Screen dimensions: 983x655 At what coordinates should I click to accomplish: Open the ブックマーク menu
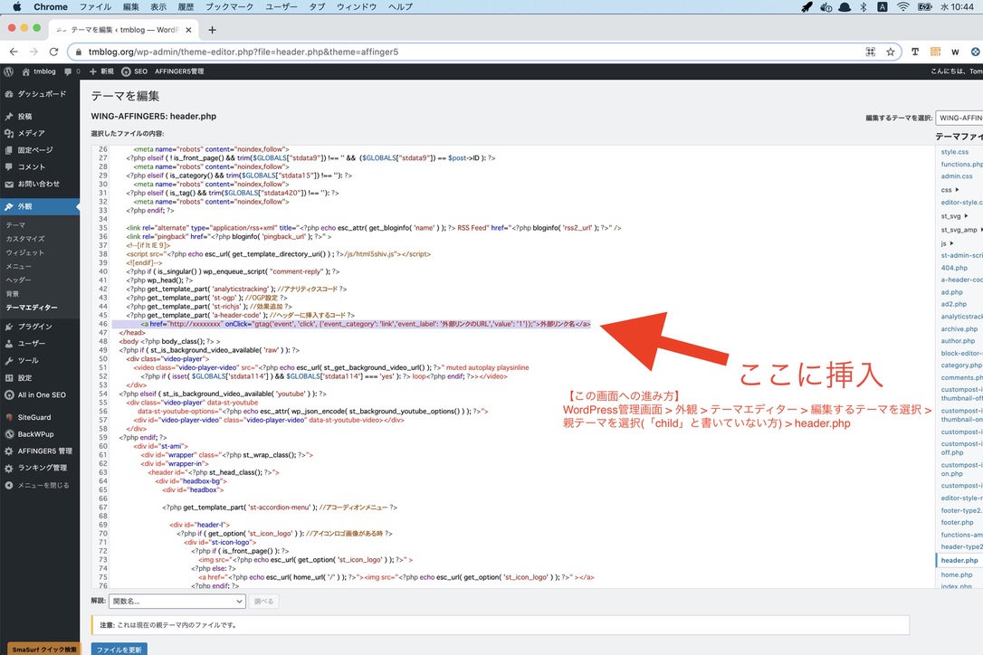pyautogui.click(x=229, y=7)
